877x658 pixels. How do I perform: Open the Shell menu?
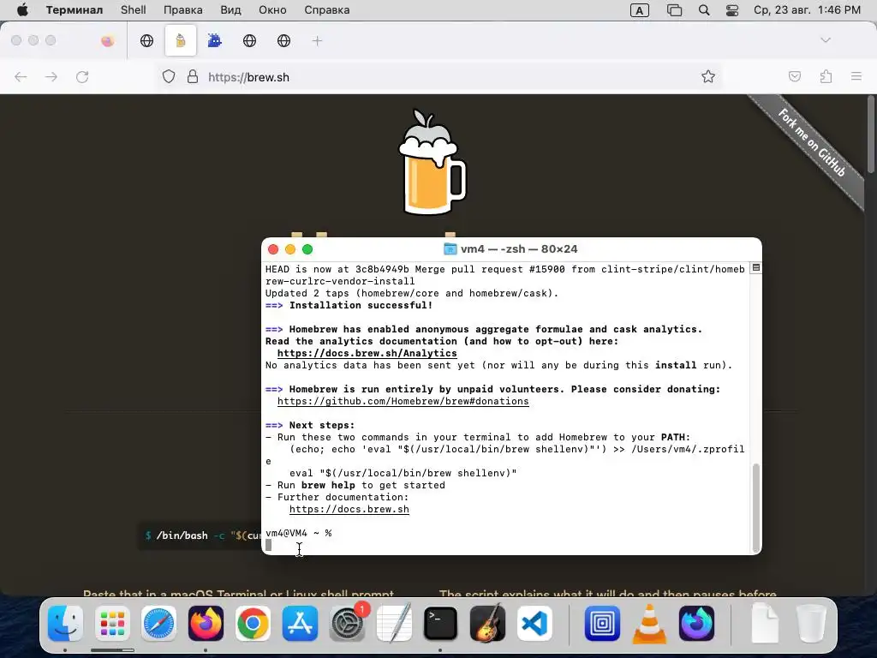pos(133,10)
